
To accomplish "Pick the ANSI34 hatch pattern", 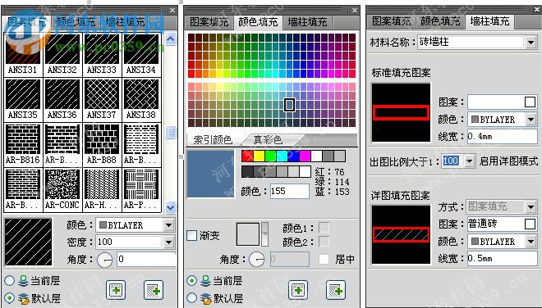I will click(x=141, y=54).
